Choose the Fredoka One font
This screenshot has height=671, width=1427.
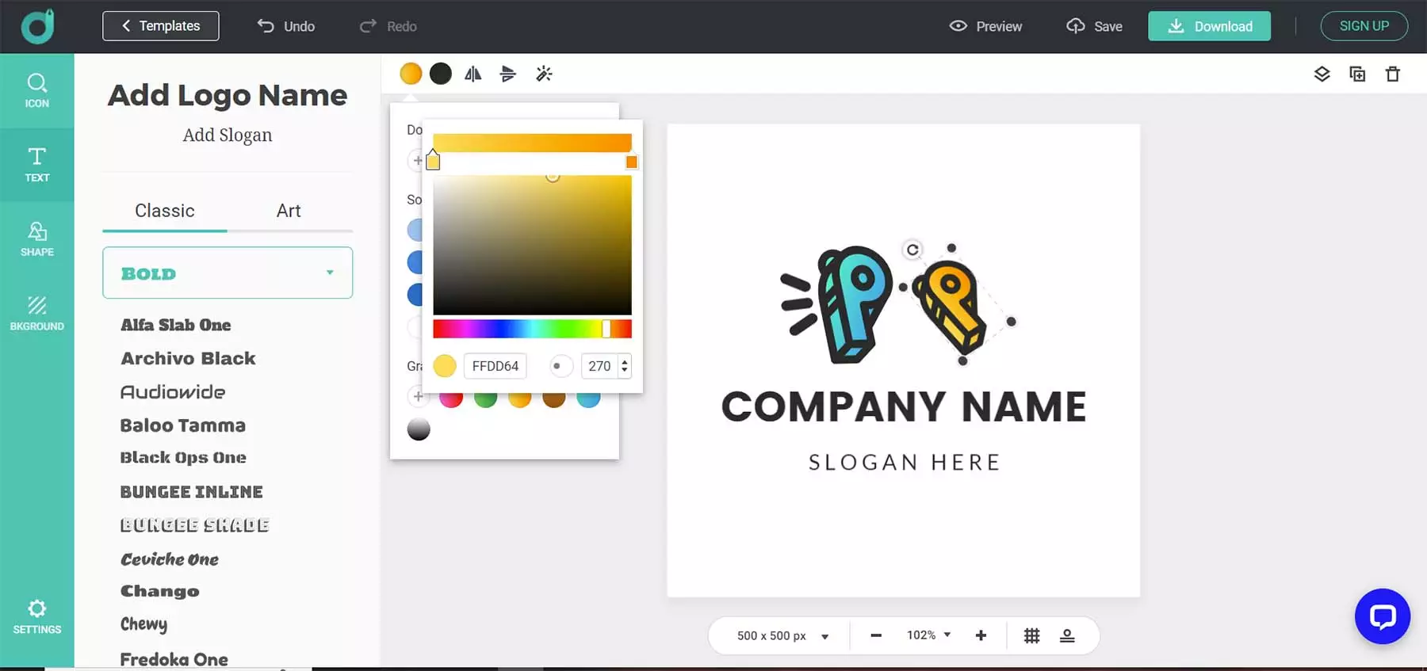pyautogui.click(x=174, y=659)
